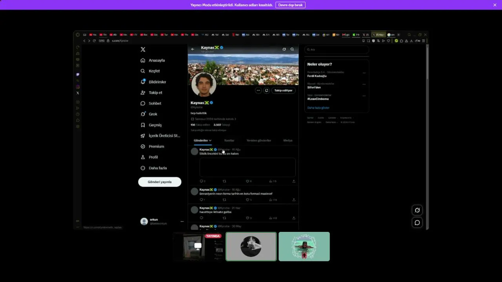Select the YAYINDA stream thumbnail
This screenshot has width=502, height=282.
click(x=198, y=246)
